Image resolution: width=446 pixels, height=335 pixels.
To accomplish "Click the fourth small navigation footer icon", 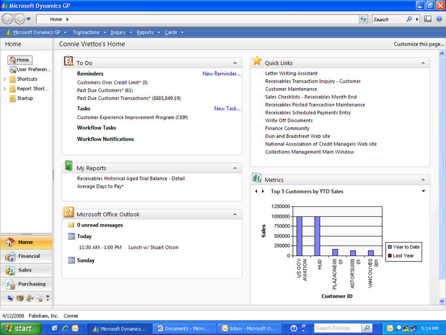I will pos(39,298).
